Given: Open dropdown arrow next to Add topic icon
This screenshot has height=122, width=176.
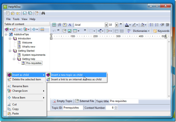Looking at the screenshot, I should point(10,29).
